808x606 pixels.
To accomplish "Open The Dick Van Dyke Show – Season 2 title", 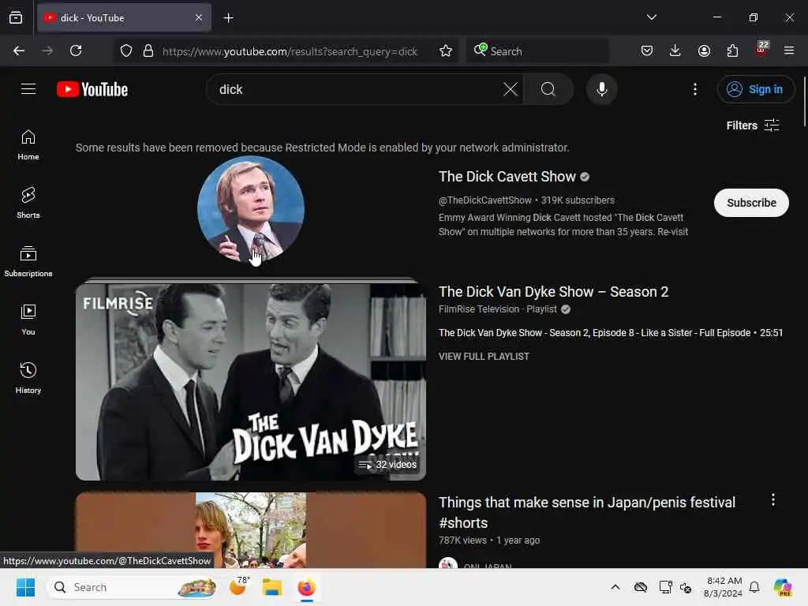I will pyautogui.click(x=553, y=292).
